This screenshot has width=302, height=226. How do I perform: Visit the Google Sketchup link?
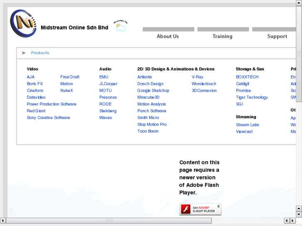click(x=153, y=90)
